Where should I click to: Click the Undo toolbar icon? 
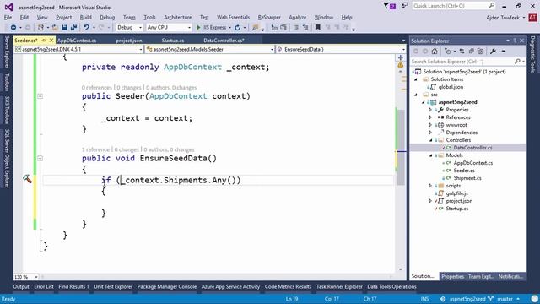(x=86, y=28)
